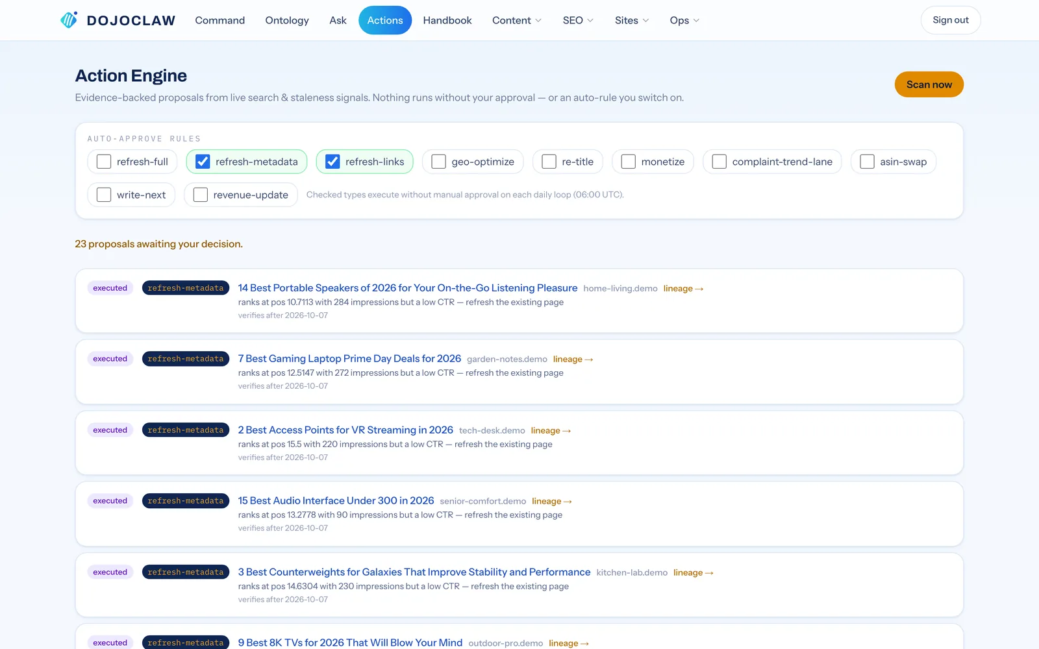Open the 9 Best 8K TVs proposal
1039x649 pixels.
coord(350,643)
